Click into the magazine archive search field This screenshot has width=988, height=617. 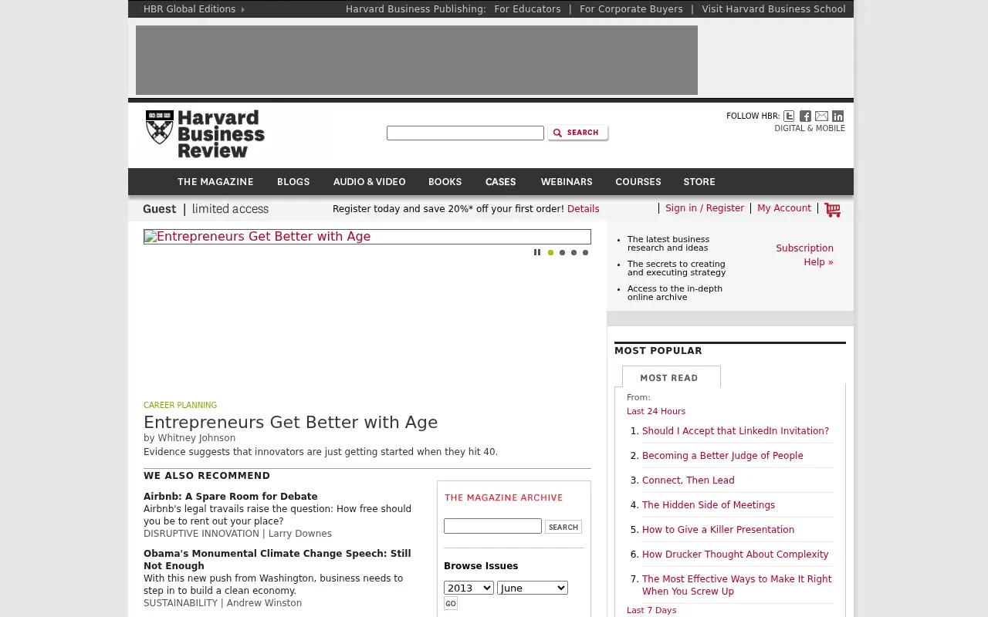coord(492,526)
